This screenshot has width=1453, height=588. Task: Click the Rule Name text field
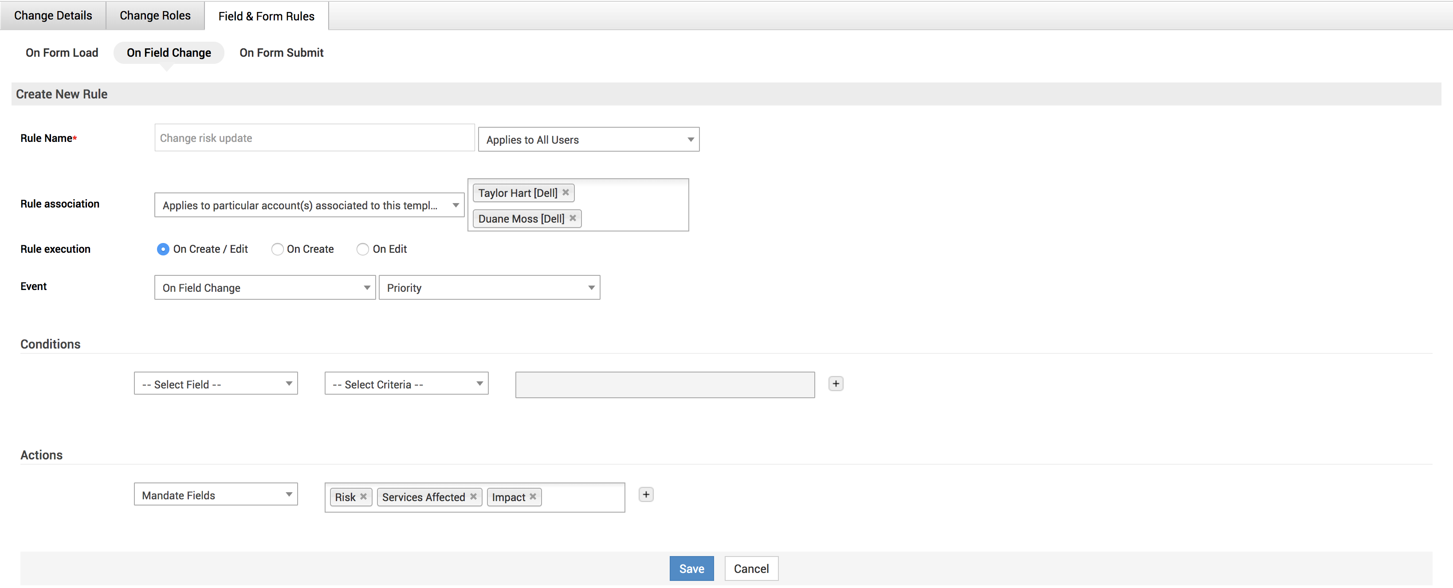click(314, 138)
